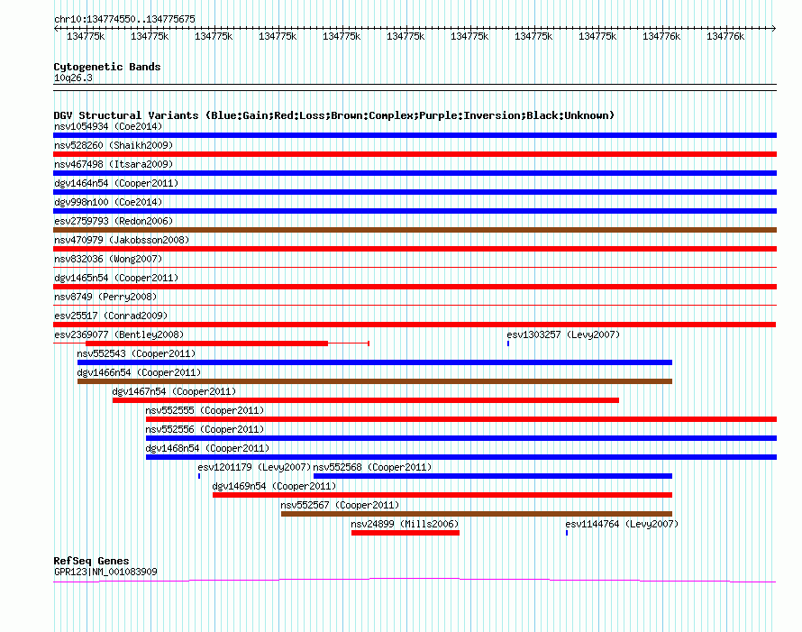Click the blue bar of nsv552568
The height and width of the screenshot is (632, 802).
click(493, 476)
